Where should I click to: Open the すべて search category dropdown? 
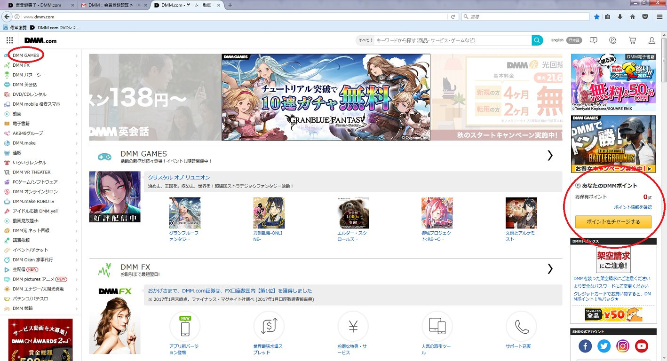(x=365, y=40)
